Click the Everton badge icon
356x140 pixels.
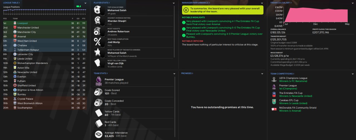point(14,77)
